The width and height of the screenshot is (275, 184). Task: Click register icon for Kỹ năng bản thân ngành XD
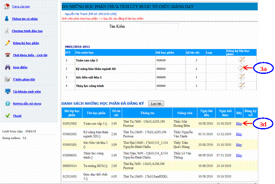point(241,68)
